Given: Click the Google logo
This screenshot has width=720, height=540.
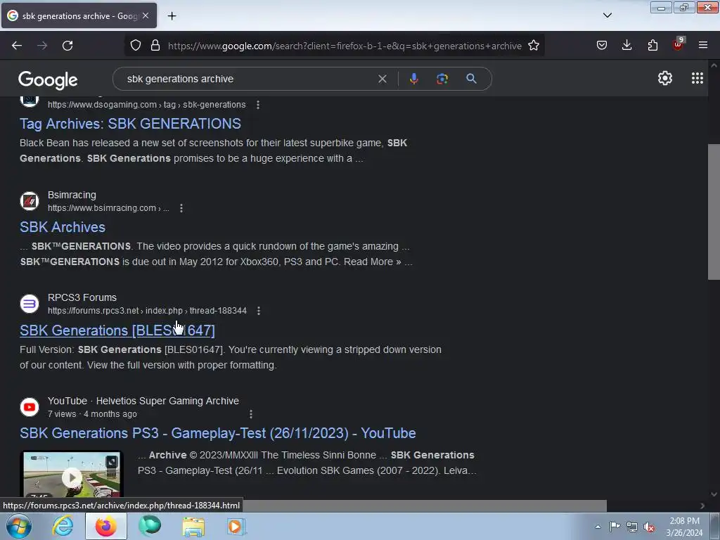Looking at the screenshot, I should [x=48, y=80].
